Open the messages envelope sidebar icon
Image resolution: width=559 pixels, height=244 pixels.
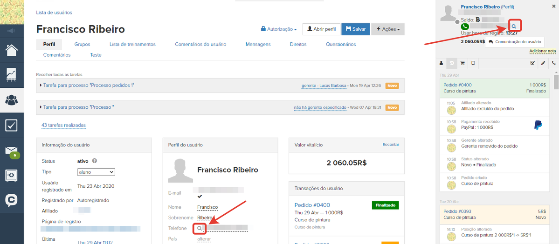(12, 151)
